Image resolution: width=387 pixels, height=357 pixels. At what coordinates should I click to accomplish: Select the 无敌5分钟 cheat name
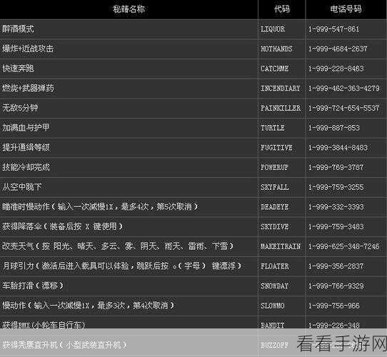(x=20, y=108)
